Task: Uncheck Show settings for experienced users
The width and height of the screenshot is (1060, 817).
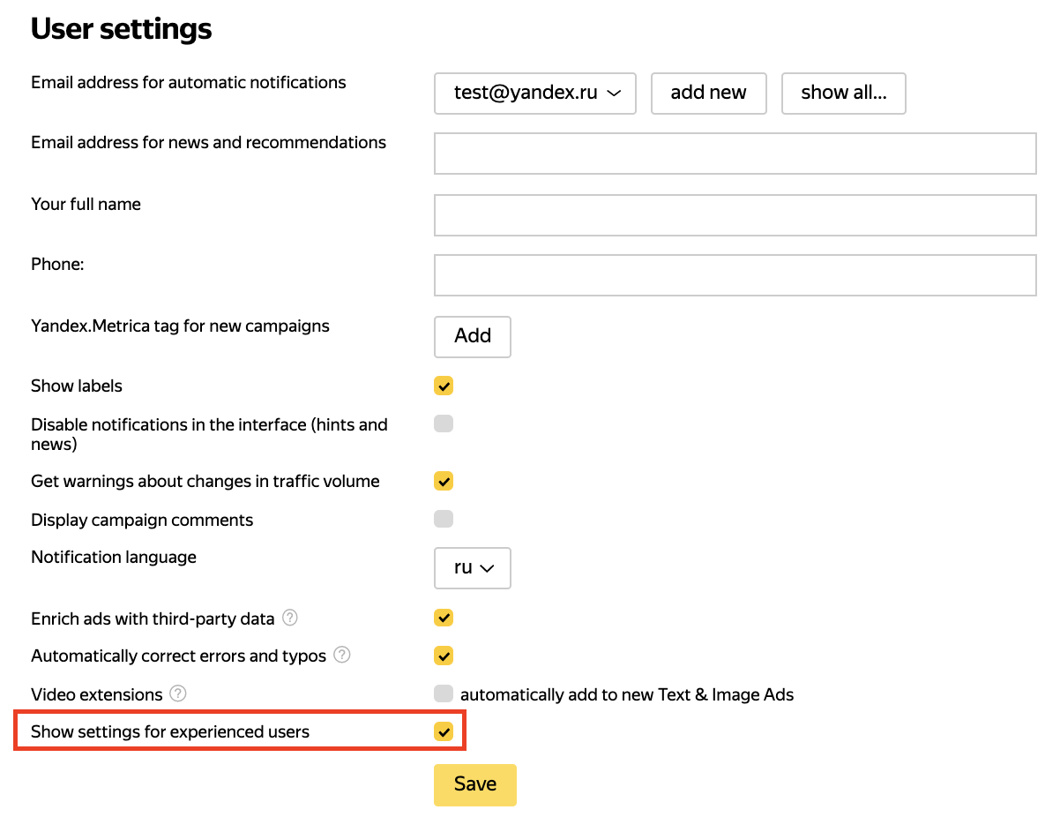Action: [444, 731]
